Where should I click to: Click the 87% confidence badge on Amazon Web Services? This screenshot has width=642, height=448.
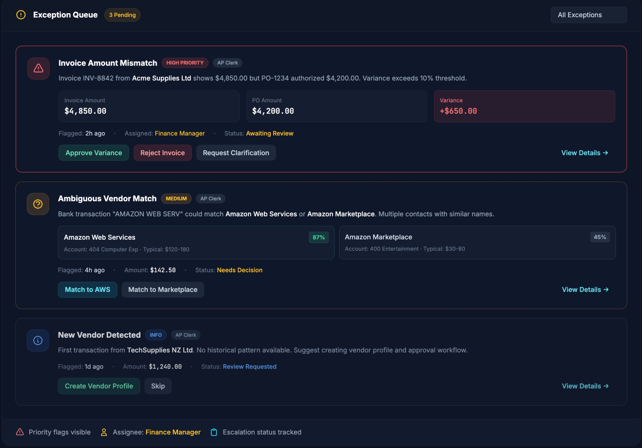pyautogui.click(x=318, y=237)
